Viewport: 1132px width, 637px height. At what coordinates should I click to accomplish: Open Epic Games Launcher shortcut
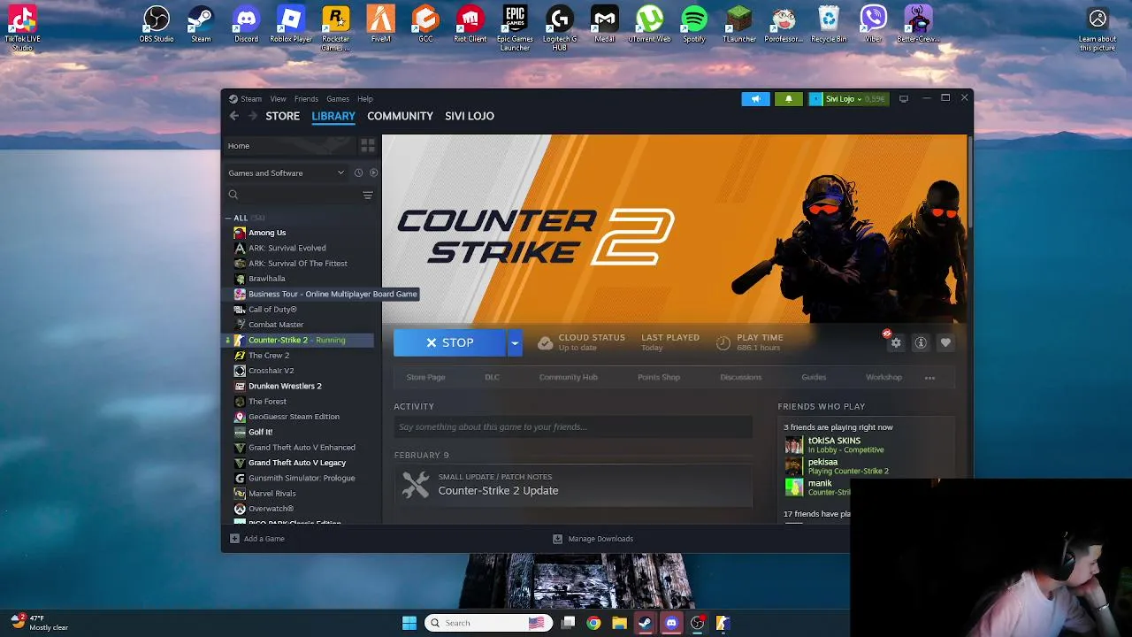pyautogui.click(x=515, y=27)
